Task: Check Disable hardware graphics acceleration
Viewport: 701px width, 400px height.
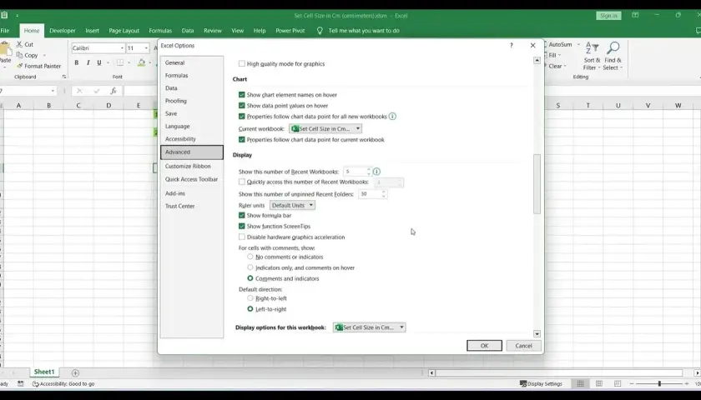Action: pyautogui.click(x=242, y=237)
